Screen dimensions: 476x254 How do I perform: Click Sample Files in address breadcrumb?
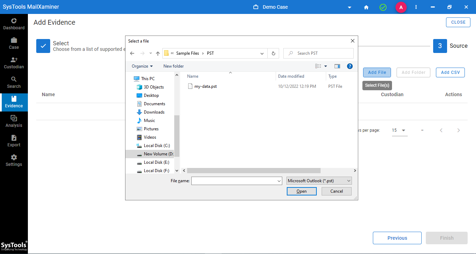click(x=187, y=53)
